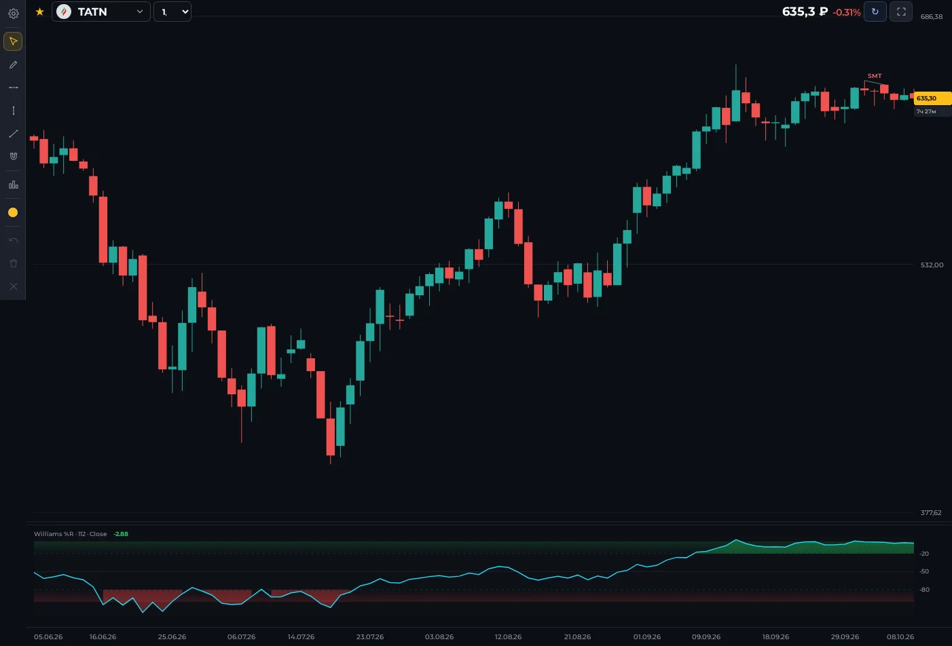This screenshot has height=646, width=952.
Task: Open the indicators bar-chart icon
Action: 13,185
